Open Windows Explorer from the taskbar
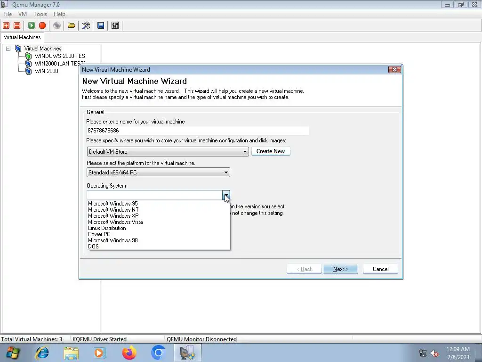This screenshot has height=362, width=482. [x=71, y=353]
